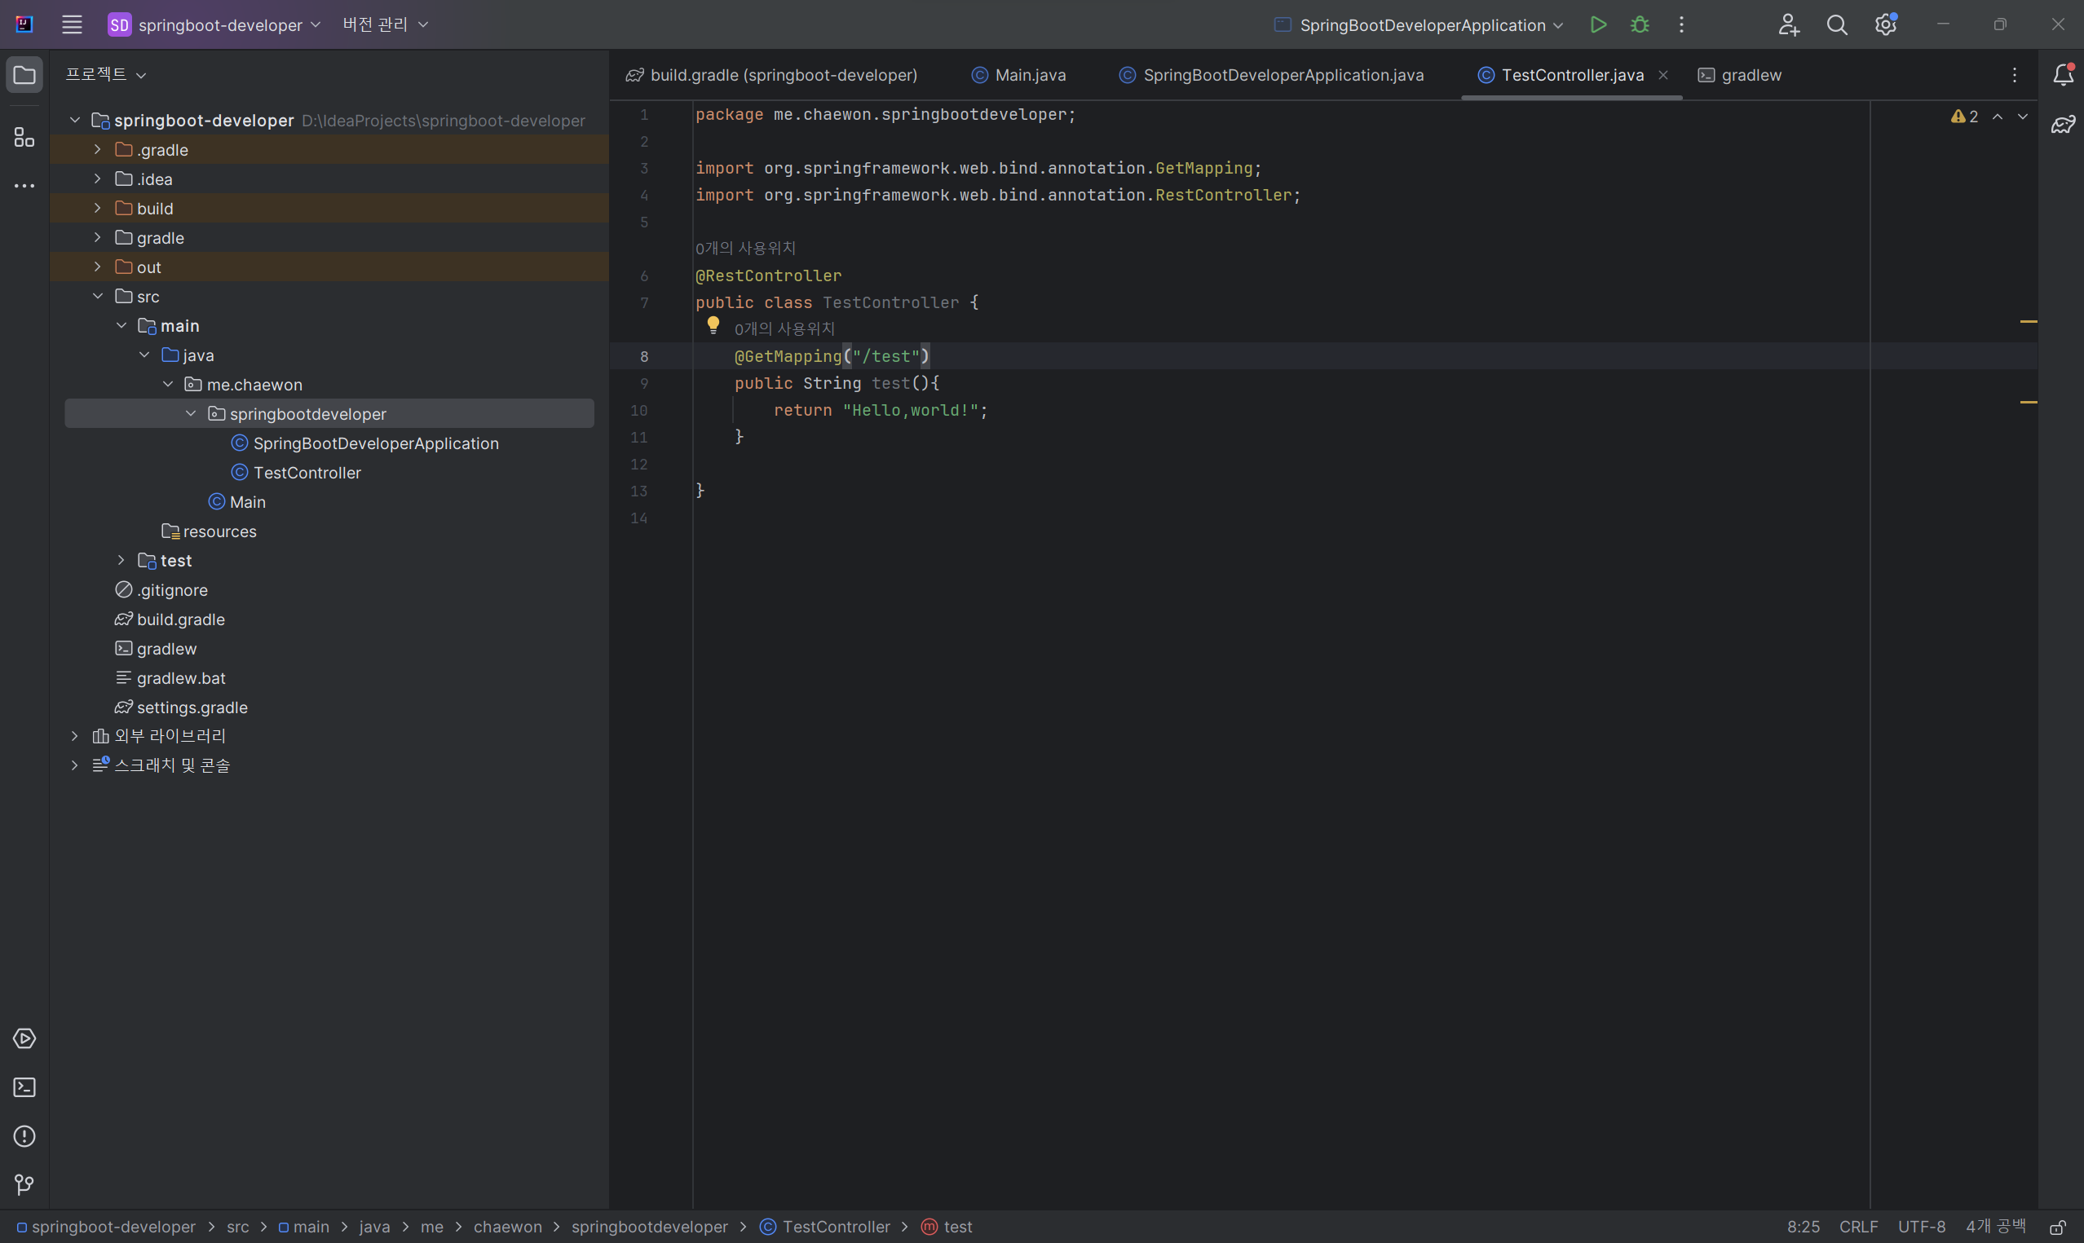Click the intention lightbulb near the GetMapping line

click(713, 325)
